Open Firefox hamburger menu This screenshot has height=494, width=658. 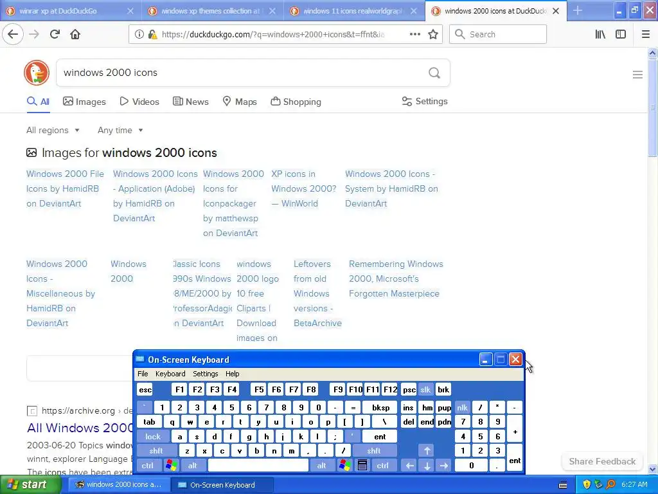[x=646, y=35]
